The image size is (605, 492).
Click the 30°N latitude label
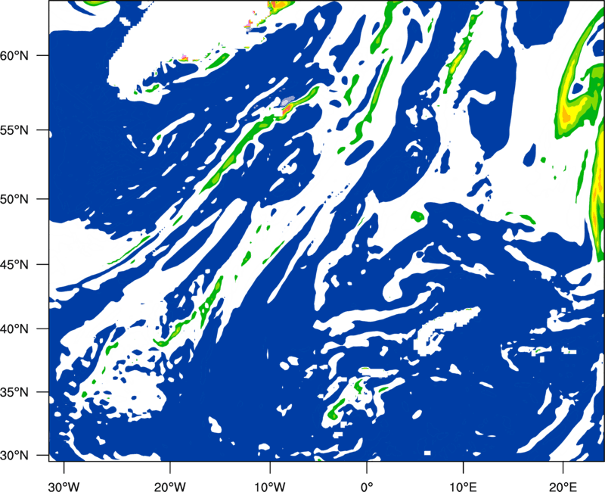(x=14, y=456)
